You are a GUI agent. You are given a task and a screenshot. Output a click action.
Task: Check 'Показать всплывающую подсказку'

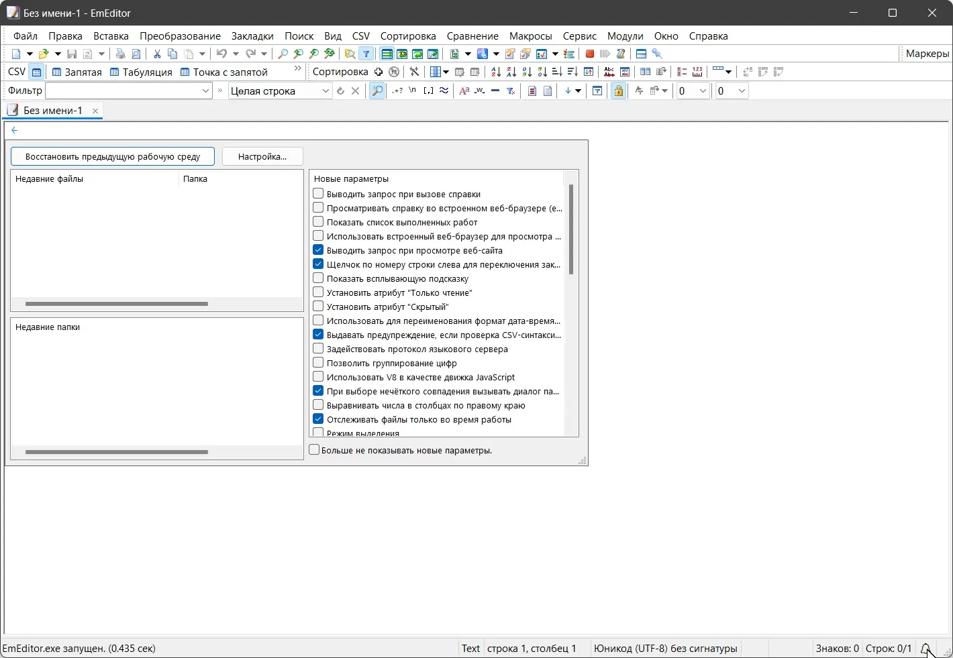click(318, 278)
